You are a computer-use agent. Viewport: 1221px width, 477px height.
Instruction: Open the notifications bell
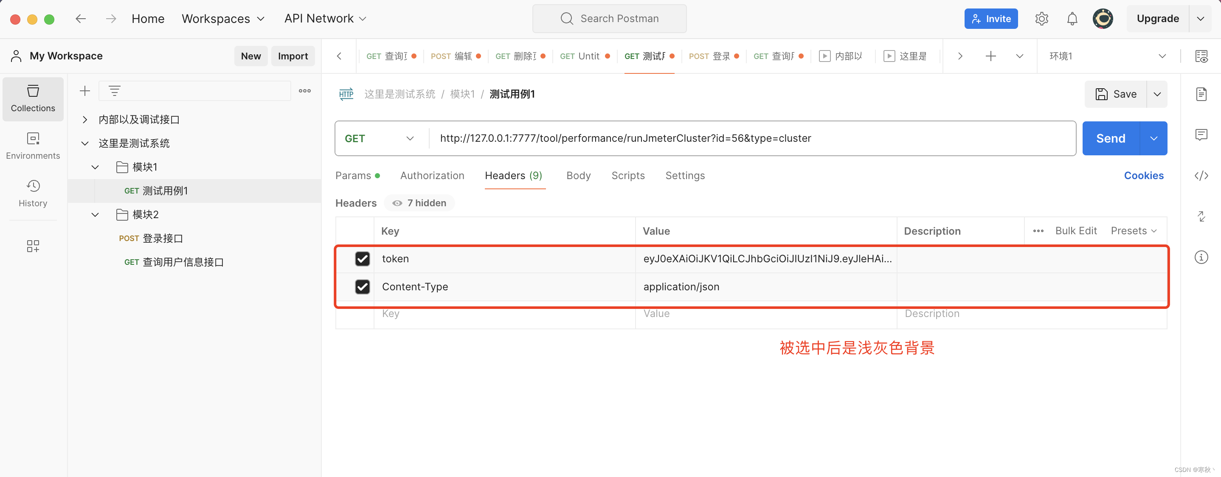point(1072,19)
